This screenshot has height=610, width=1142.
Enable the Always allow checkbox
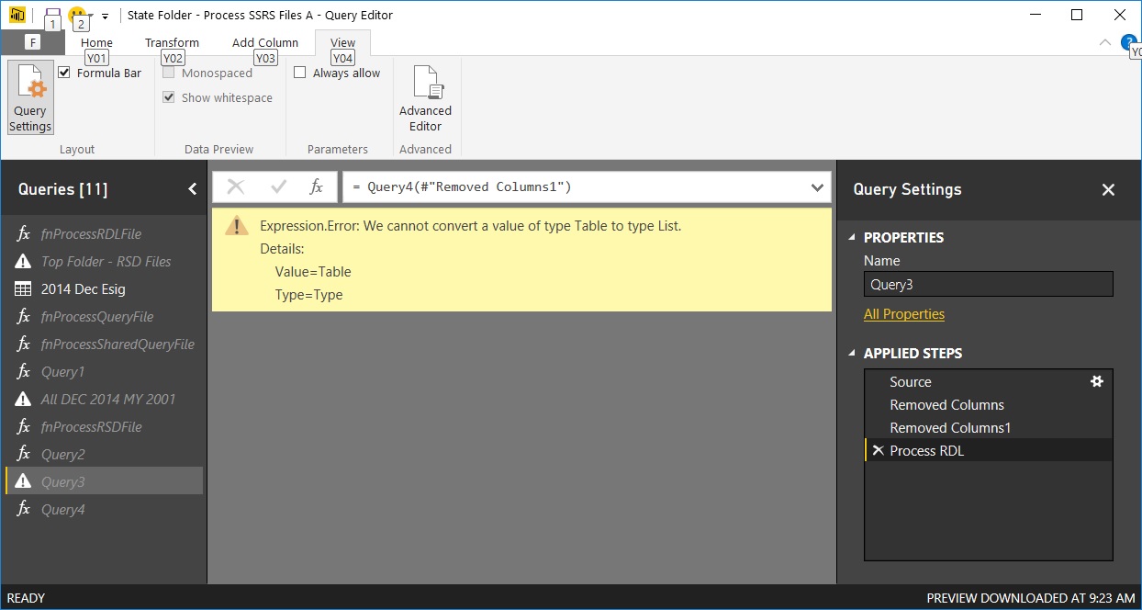[x=299, y=73]
